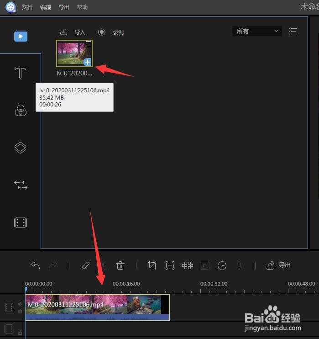Click the timeline playhead marker
The image size is (319, 339).
[26, 289]
